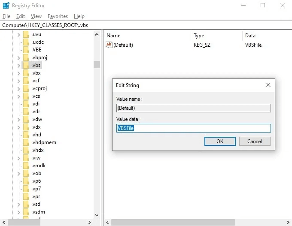This screenshot has width=292, height=226.
Task: Click the tree vertical scrollbar thumb
Action: coord(97,65)
